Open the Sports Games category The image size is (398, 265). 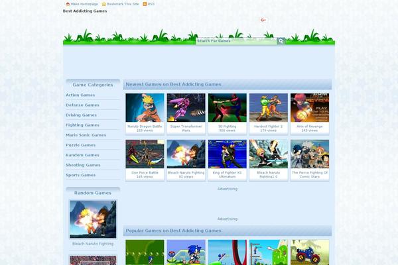(x=81, y=175)
